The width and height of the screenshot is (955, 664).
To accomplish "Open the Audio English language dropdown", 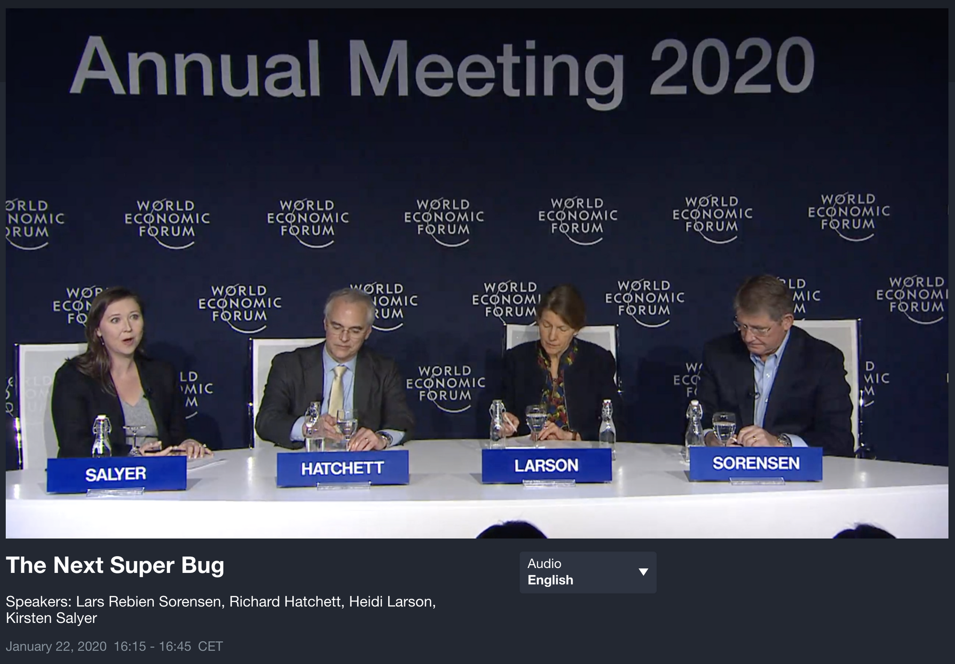I will tap(588, 572).
